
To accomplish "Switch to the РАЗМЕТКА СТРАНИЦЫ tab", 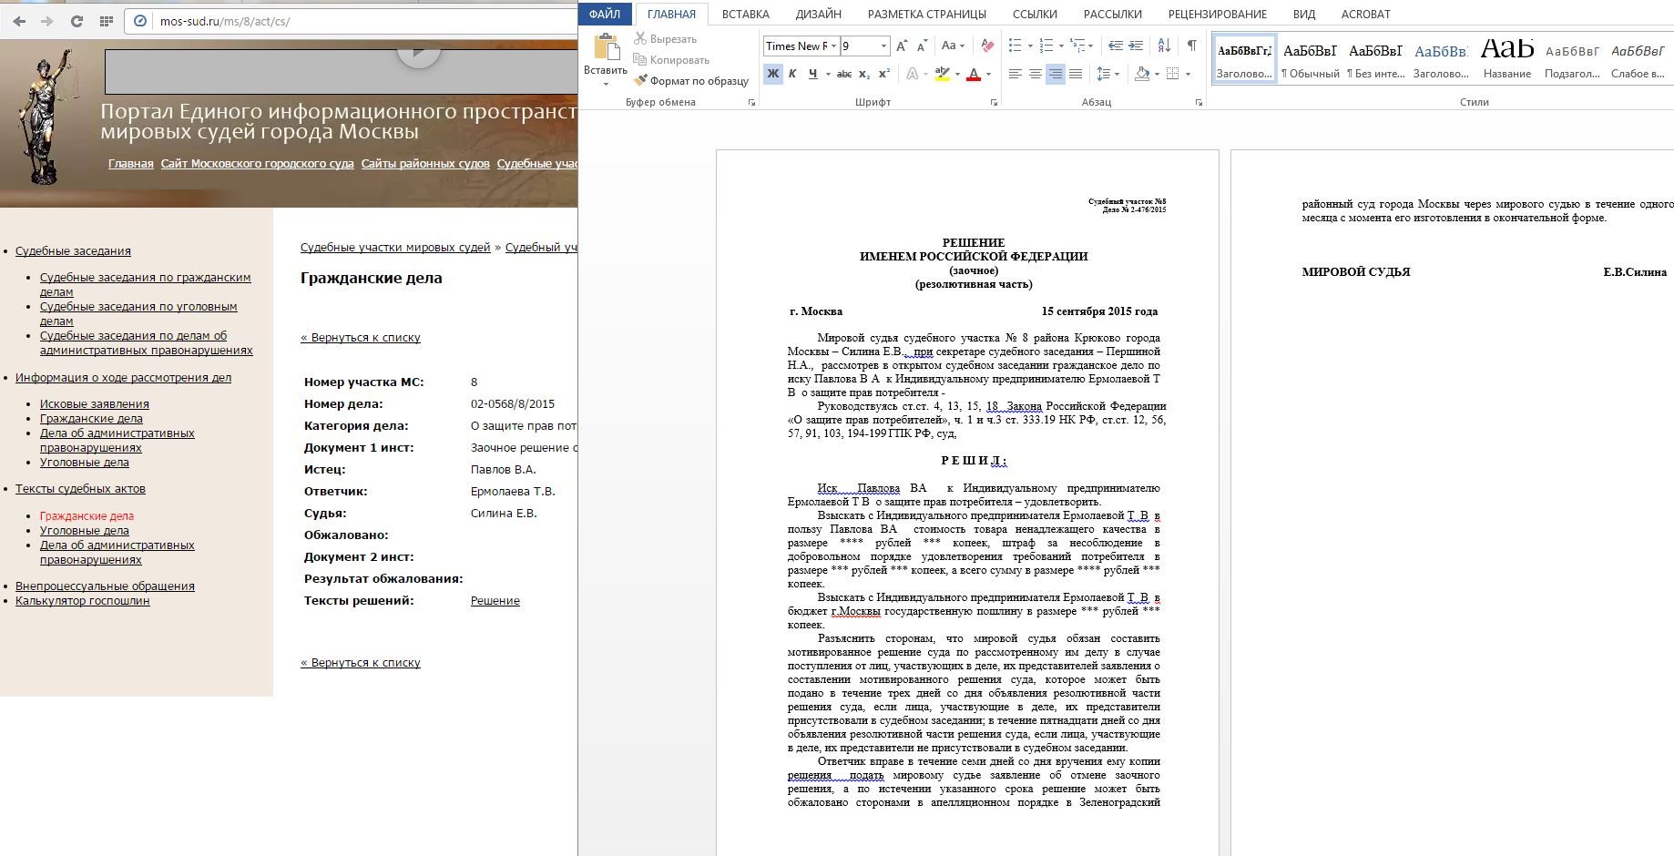I will [x=926, y=14].
